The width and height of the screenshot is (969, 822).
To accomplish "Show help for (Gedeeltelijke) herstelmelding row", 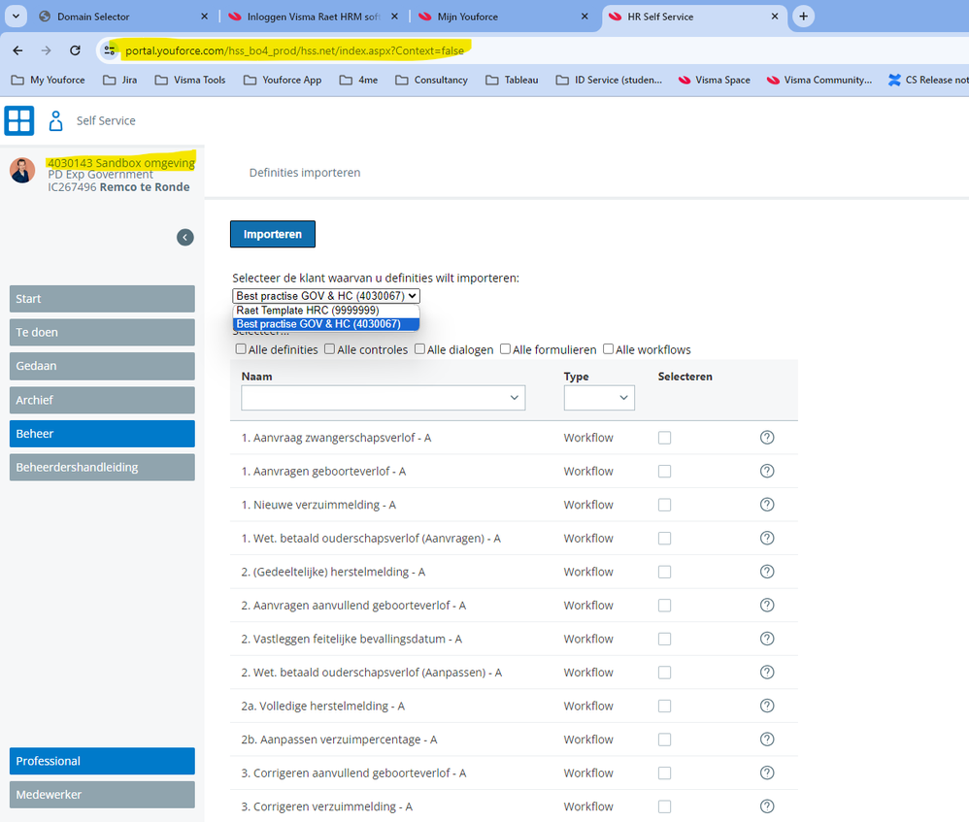I will pyautogui.click(x=767, y=572).
